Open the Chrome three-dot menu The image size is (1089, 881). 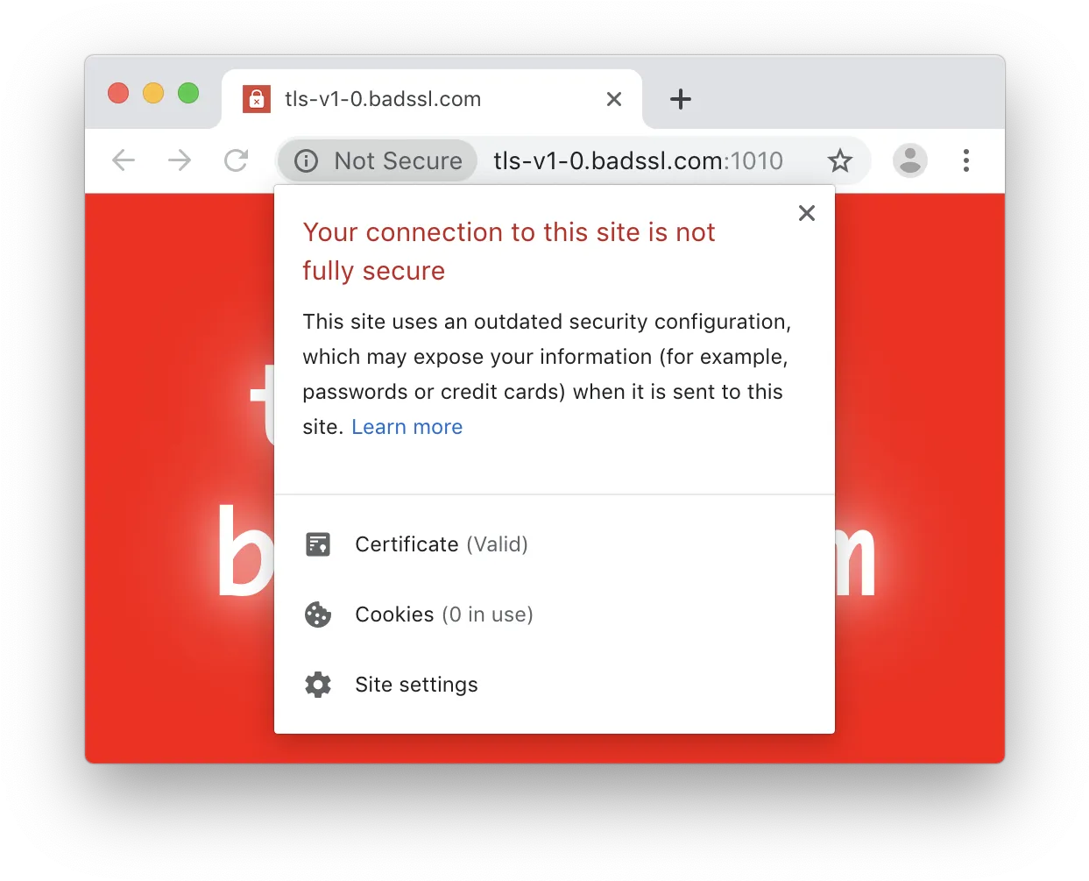click(965, 160)
